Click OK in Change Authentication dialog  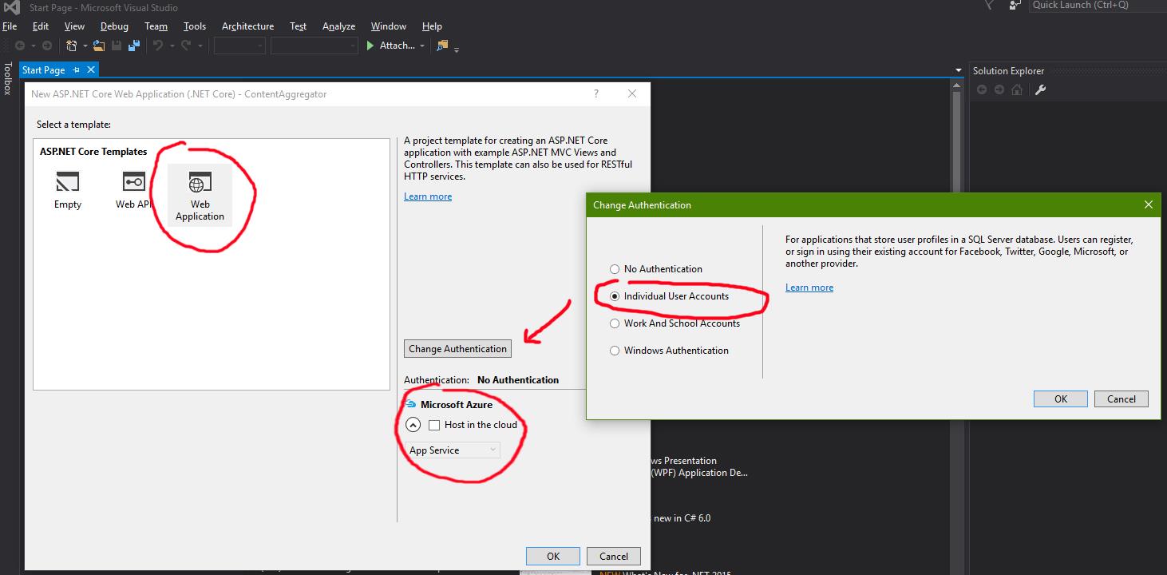point(1060,399)
